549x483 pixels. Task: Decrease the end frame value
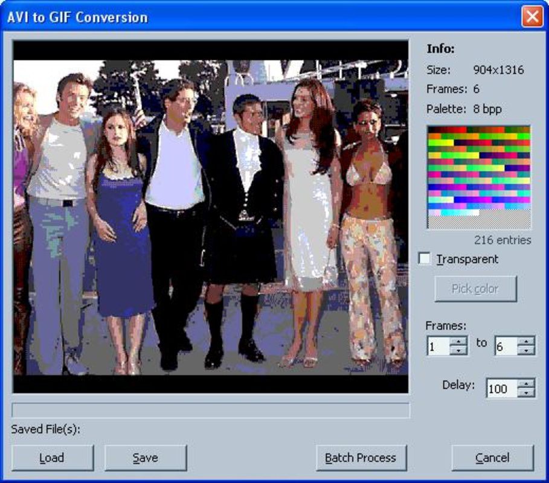pos(526,350)
